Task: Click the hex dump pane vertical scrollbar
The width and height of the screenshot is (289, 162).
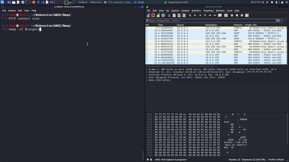Action: pyautogui.click(x=287, y=129)
